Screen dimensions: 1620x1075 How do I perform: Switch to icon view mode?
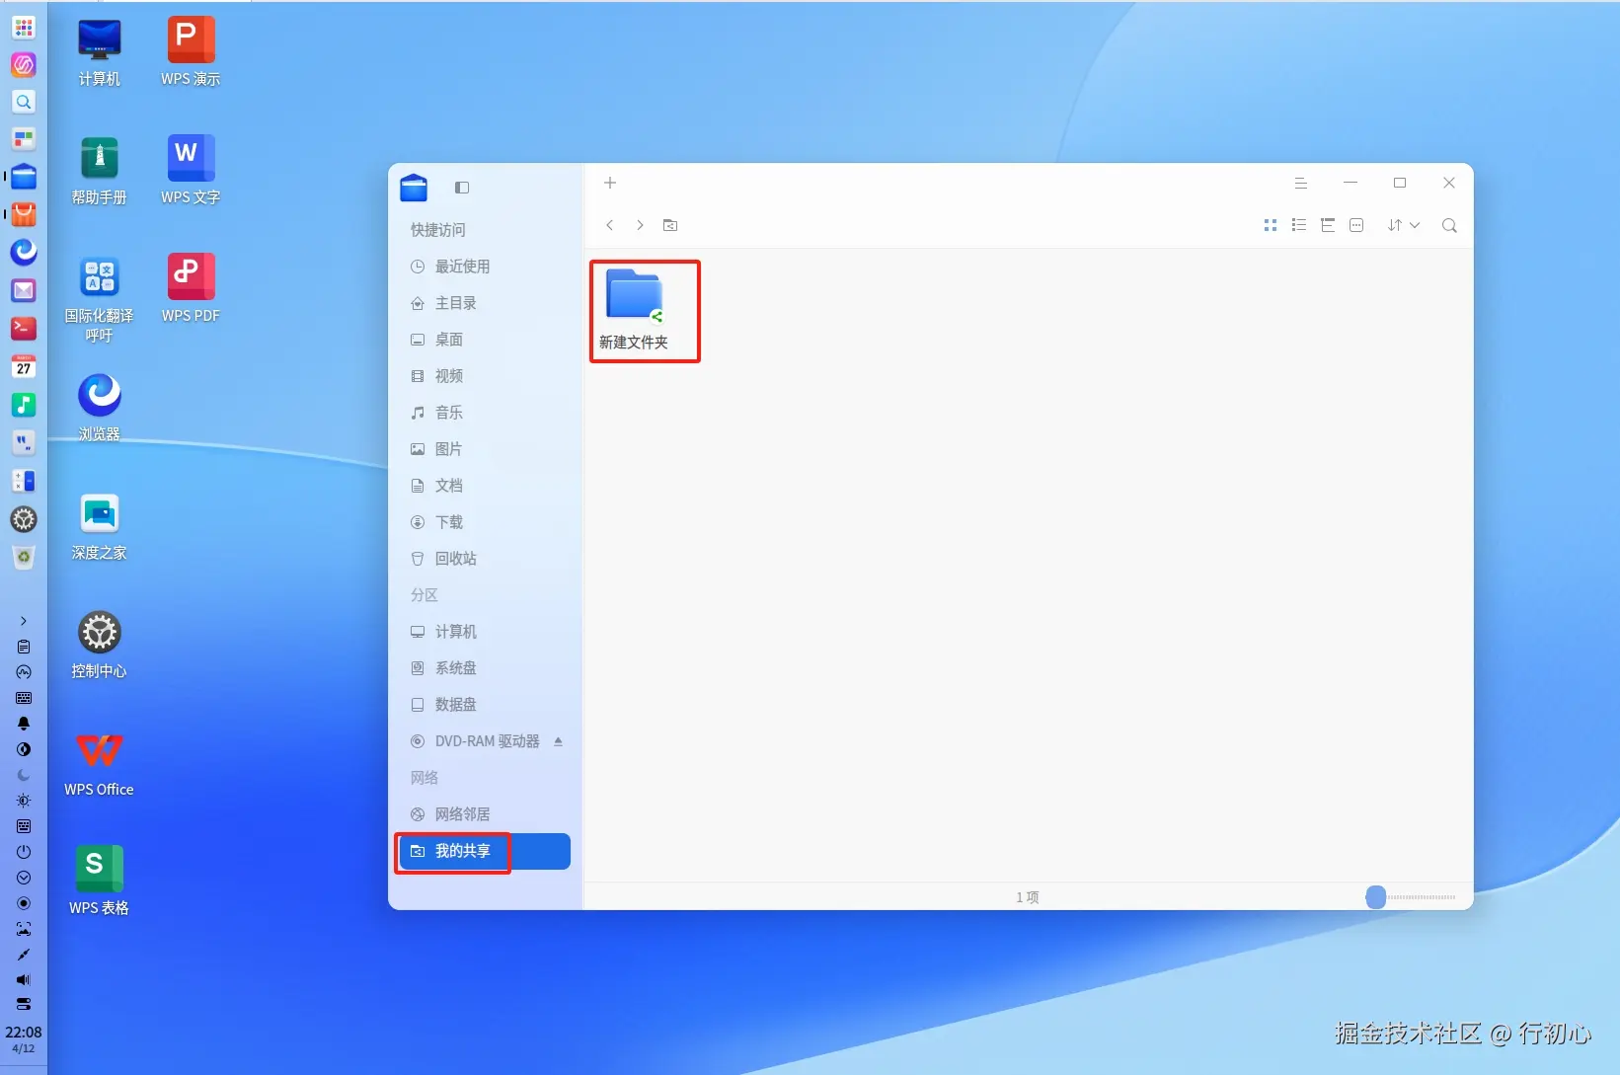[x=1271, y=225]
